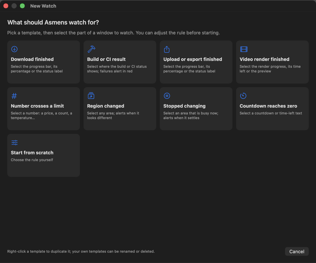Choose the Download finished template title
This screenshot has width=316, height=263.
[32, 59]
